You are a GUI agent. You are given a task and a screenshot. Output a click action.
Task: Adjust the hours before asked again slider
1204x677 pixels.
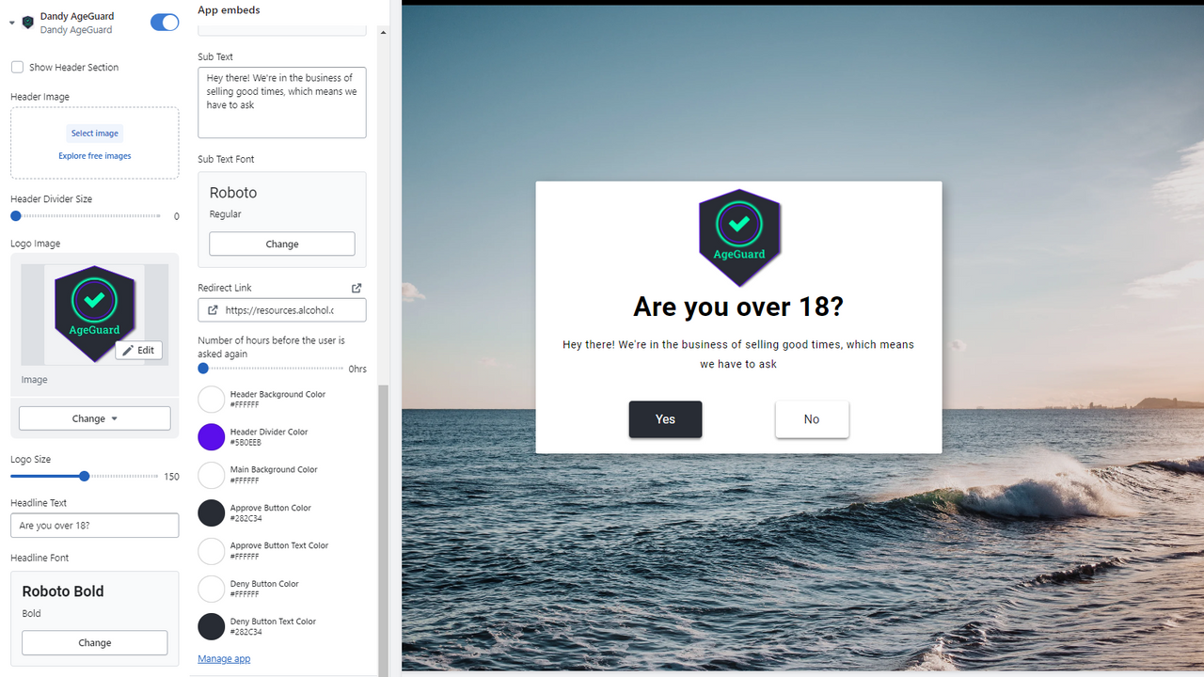tap(203, 369)
